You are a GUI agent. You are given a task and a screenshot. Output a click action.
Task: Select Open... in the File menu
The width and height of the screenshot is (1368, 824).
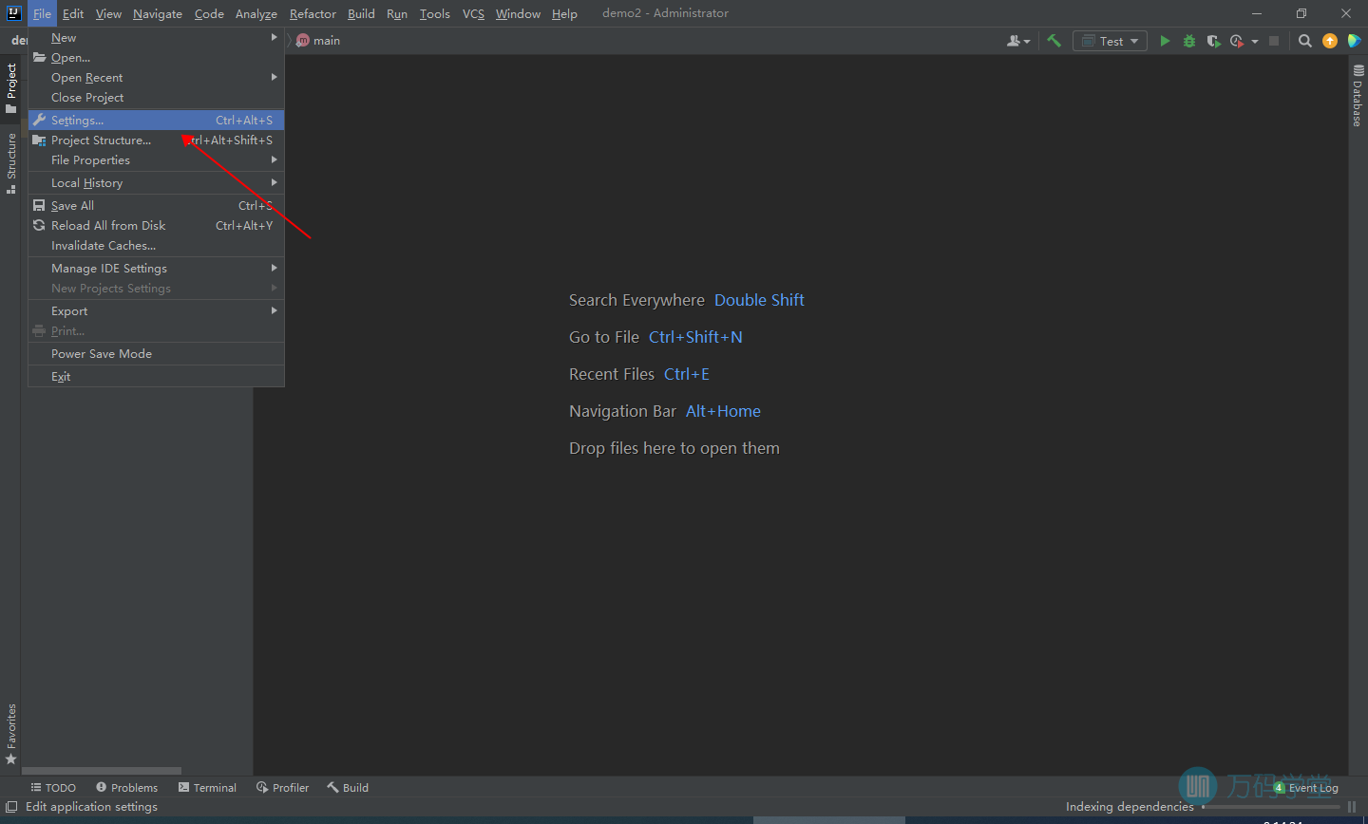156,58
